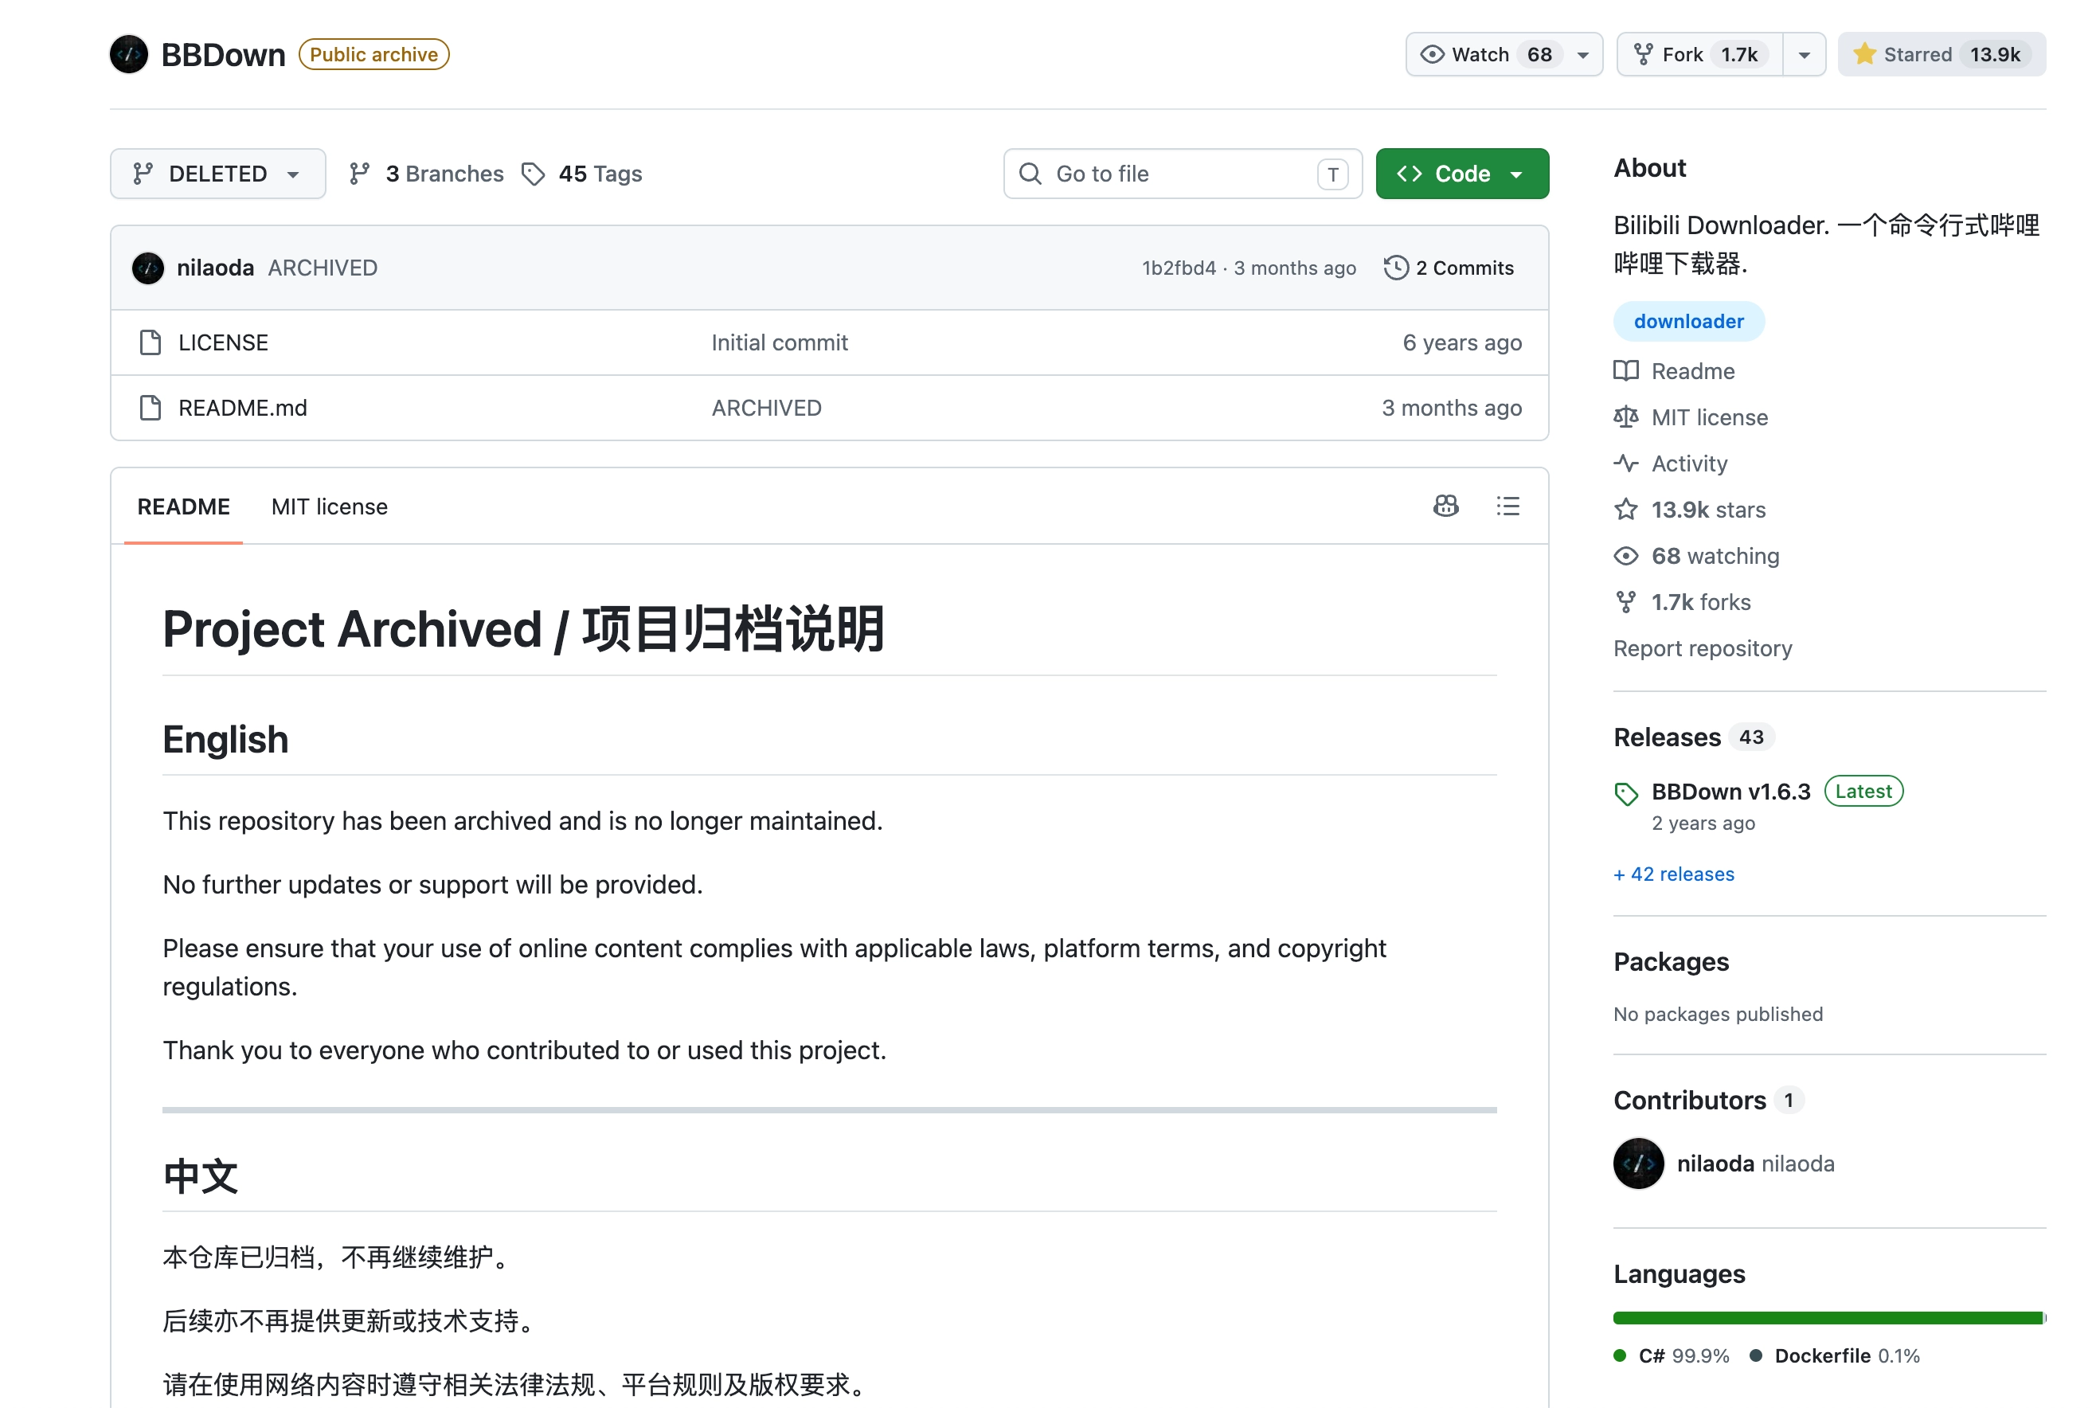Click the BBDown repository avatar logo
2096x1408 pixels.
coord(128,54)
